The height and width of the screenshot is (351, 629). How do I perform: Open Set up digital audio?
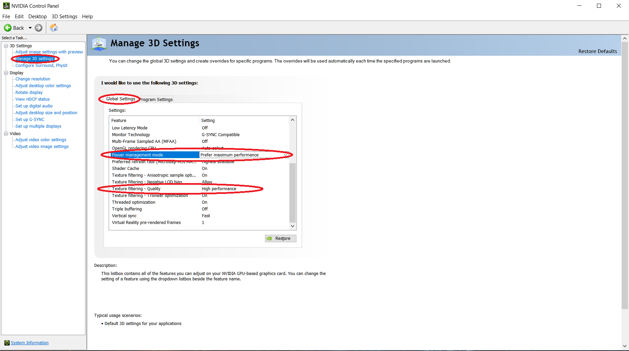coord(34,106)
